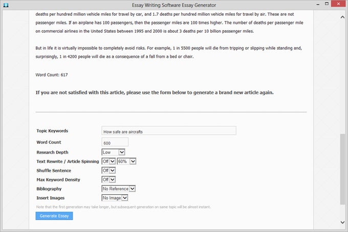Click the 'Insert Images' label
This screenshot has height=232, width=348.
[50, 198]
